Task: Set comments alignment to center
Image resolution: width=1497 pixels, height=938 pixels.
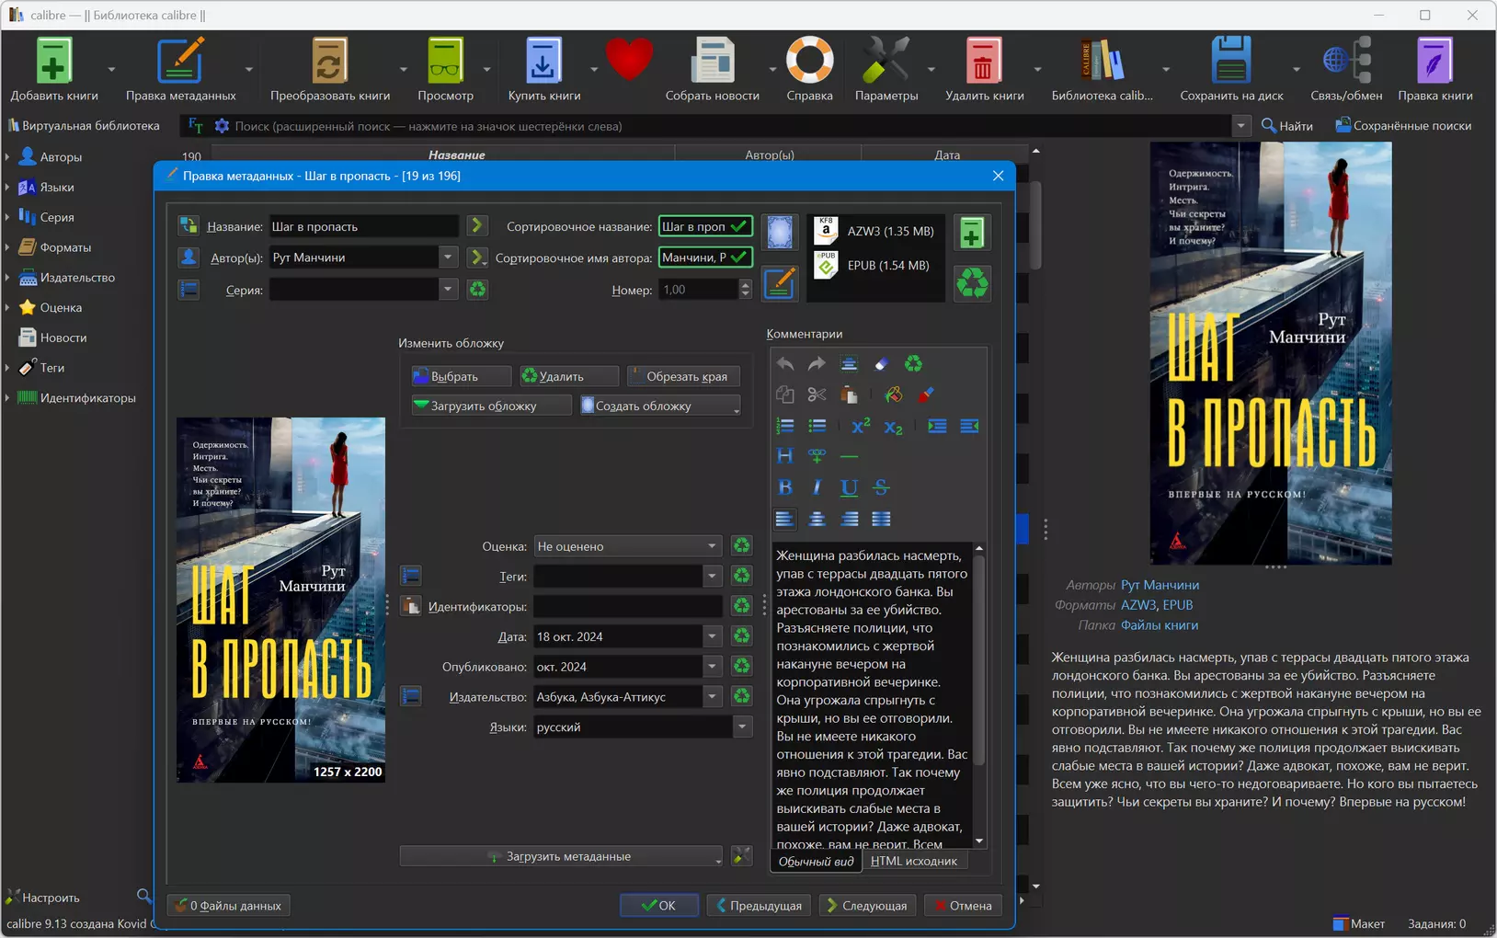Action: [x=817, y=519]
